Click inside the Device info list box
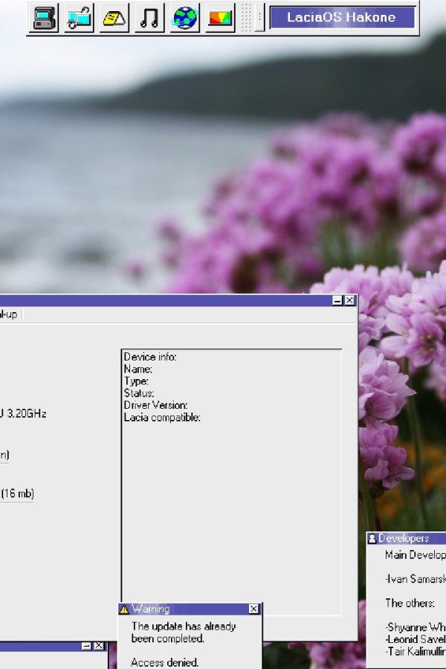Viewport: 446px width, 669px height. (x=231, y=482)
